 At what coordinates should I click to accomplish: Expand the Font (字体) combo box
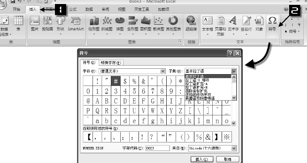163,71
